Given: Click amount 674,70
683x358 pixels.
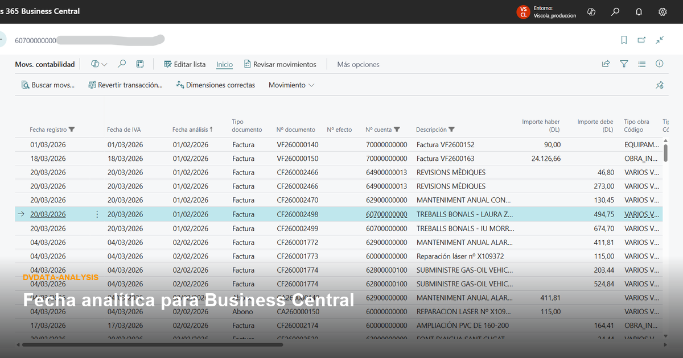Looking at the screenshot, I should [604, 228].
